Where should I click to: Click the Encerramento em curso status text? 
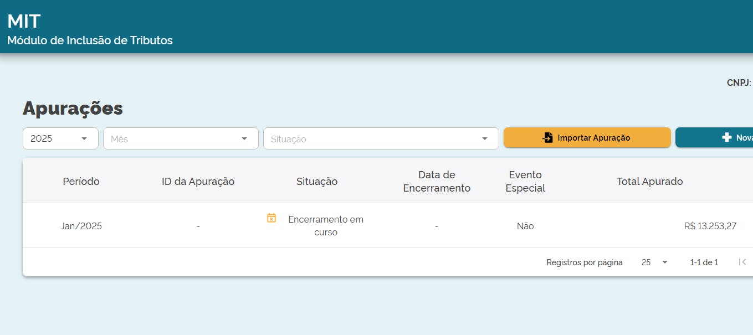pos(326,226)
